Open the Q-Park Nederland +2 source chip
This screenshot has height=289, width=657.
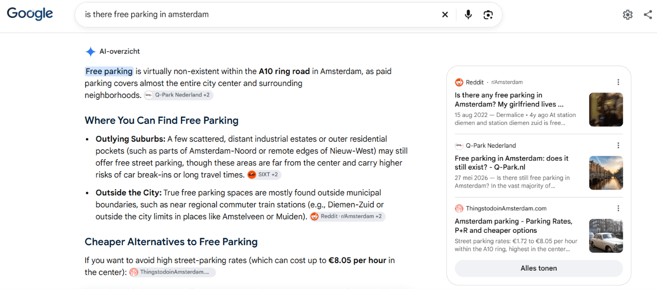click(178, 95)
